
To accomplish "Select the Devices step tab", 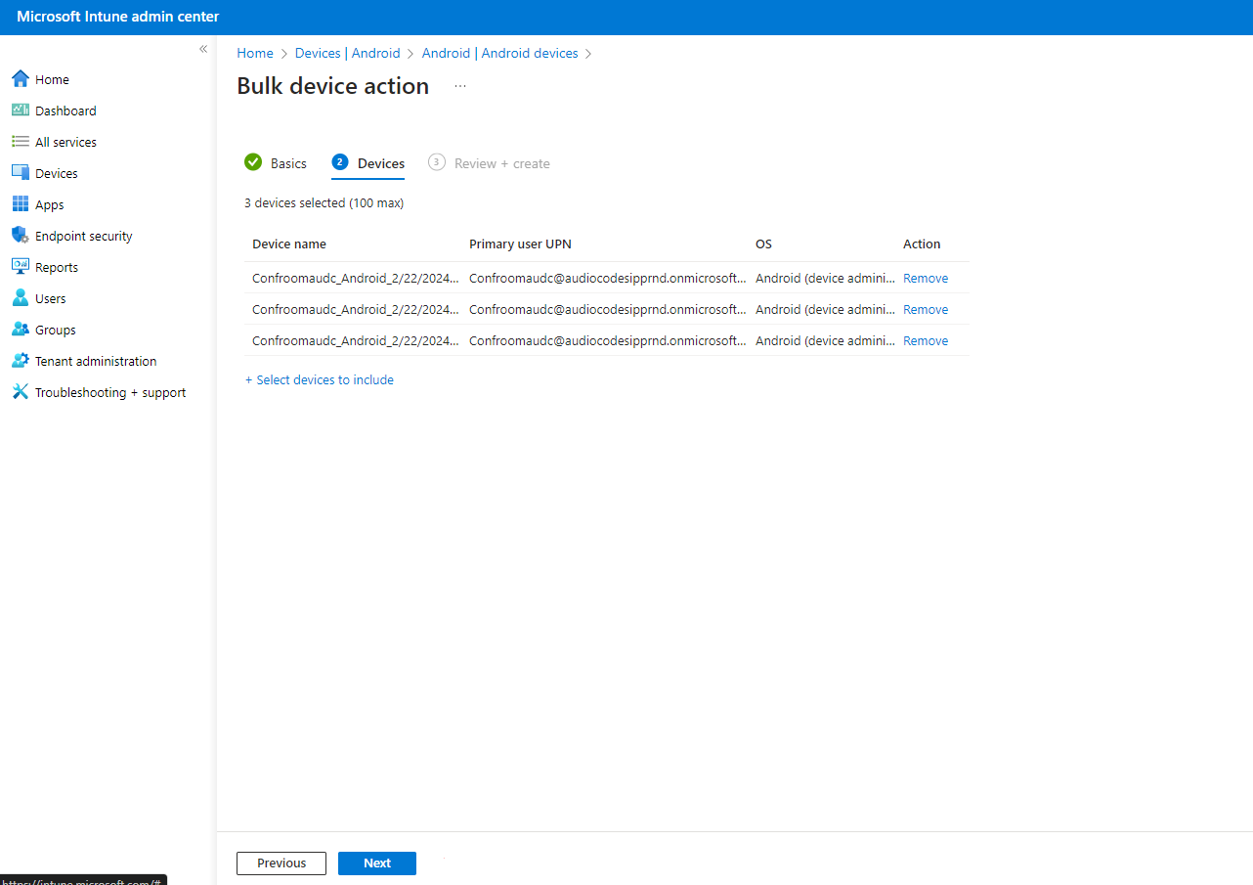I will tap(368, 163).
